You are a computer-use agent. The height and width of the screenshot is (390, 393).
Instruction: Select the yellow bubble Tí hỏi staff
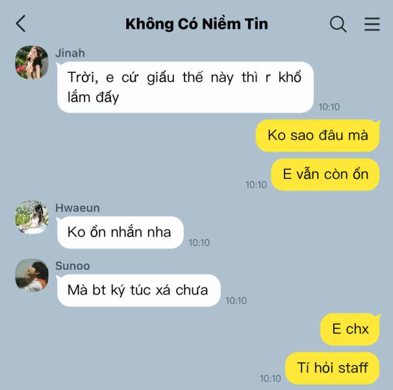coord(333,368)
